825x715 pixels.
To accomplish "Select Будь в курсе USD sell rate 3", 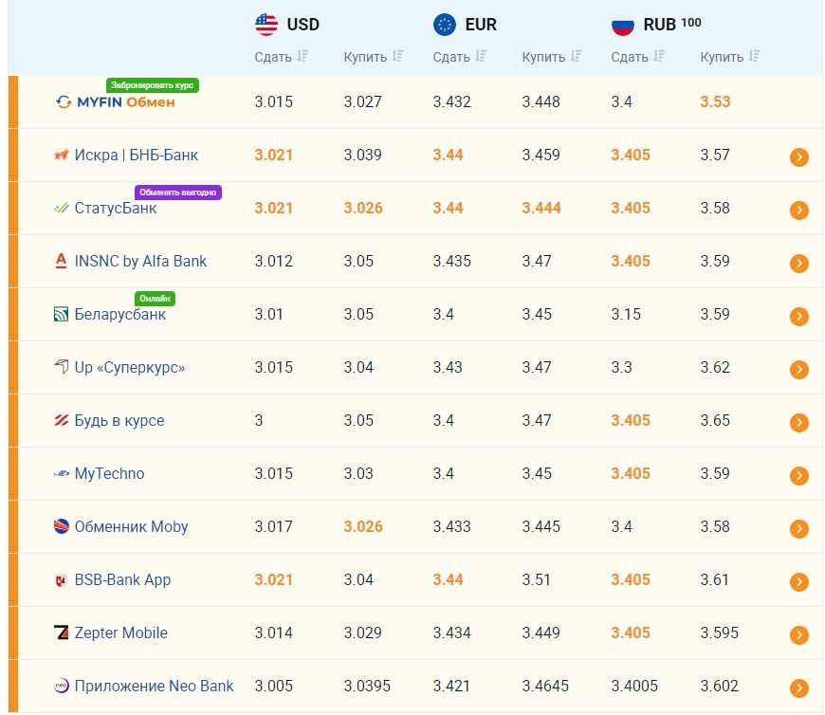I will tap(259, 420).
